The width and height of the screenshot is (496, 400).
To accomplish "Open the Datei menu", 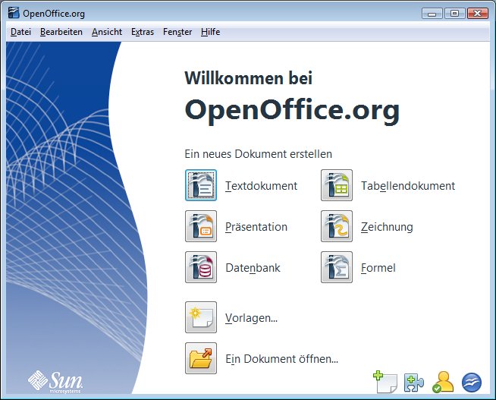I will (21, 32).
